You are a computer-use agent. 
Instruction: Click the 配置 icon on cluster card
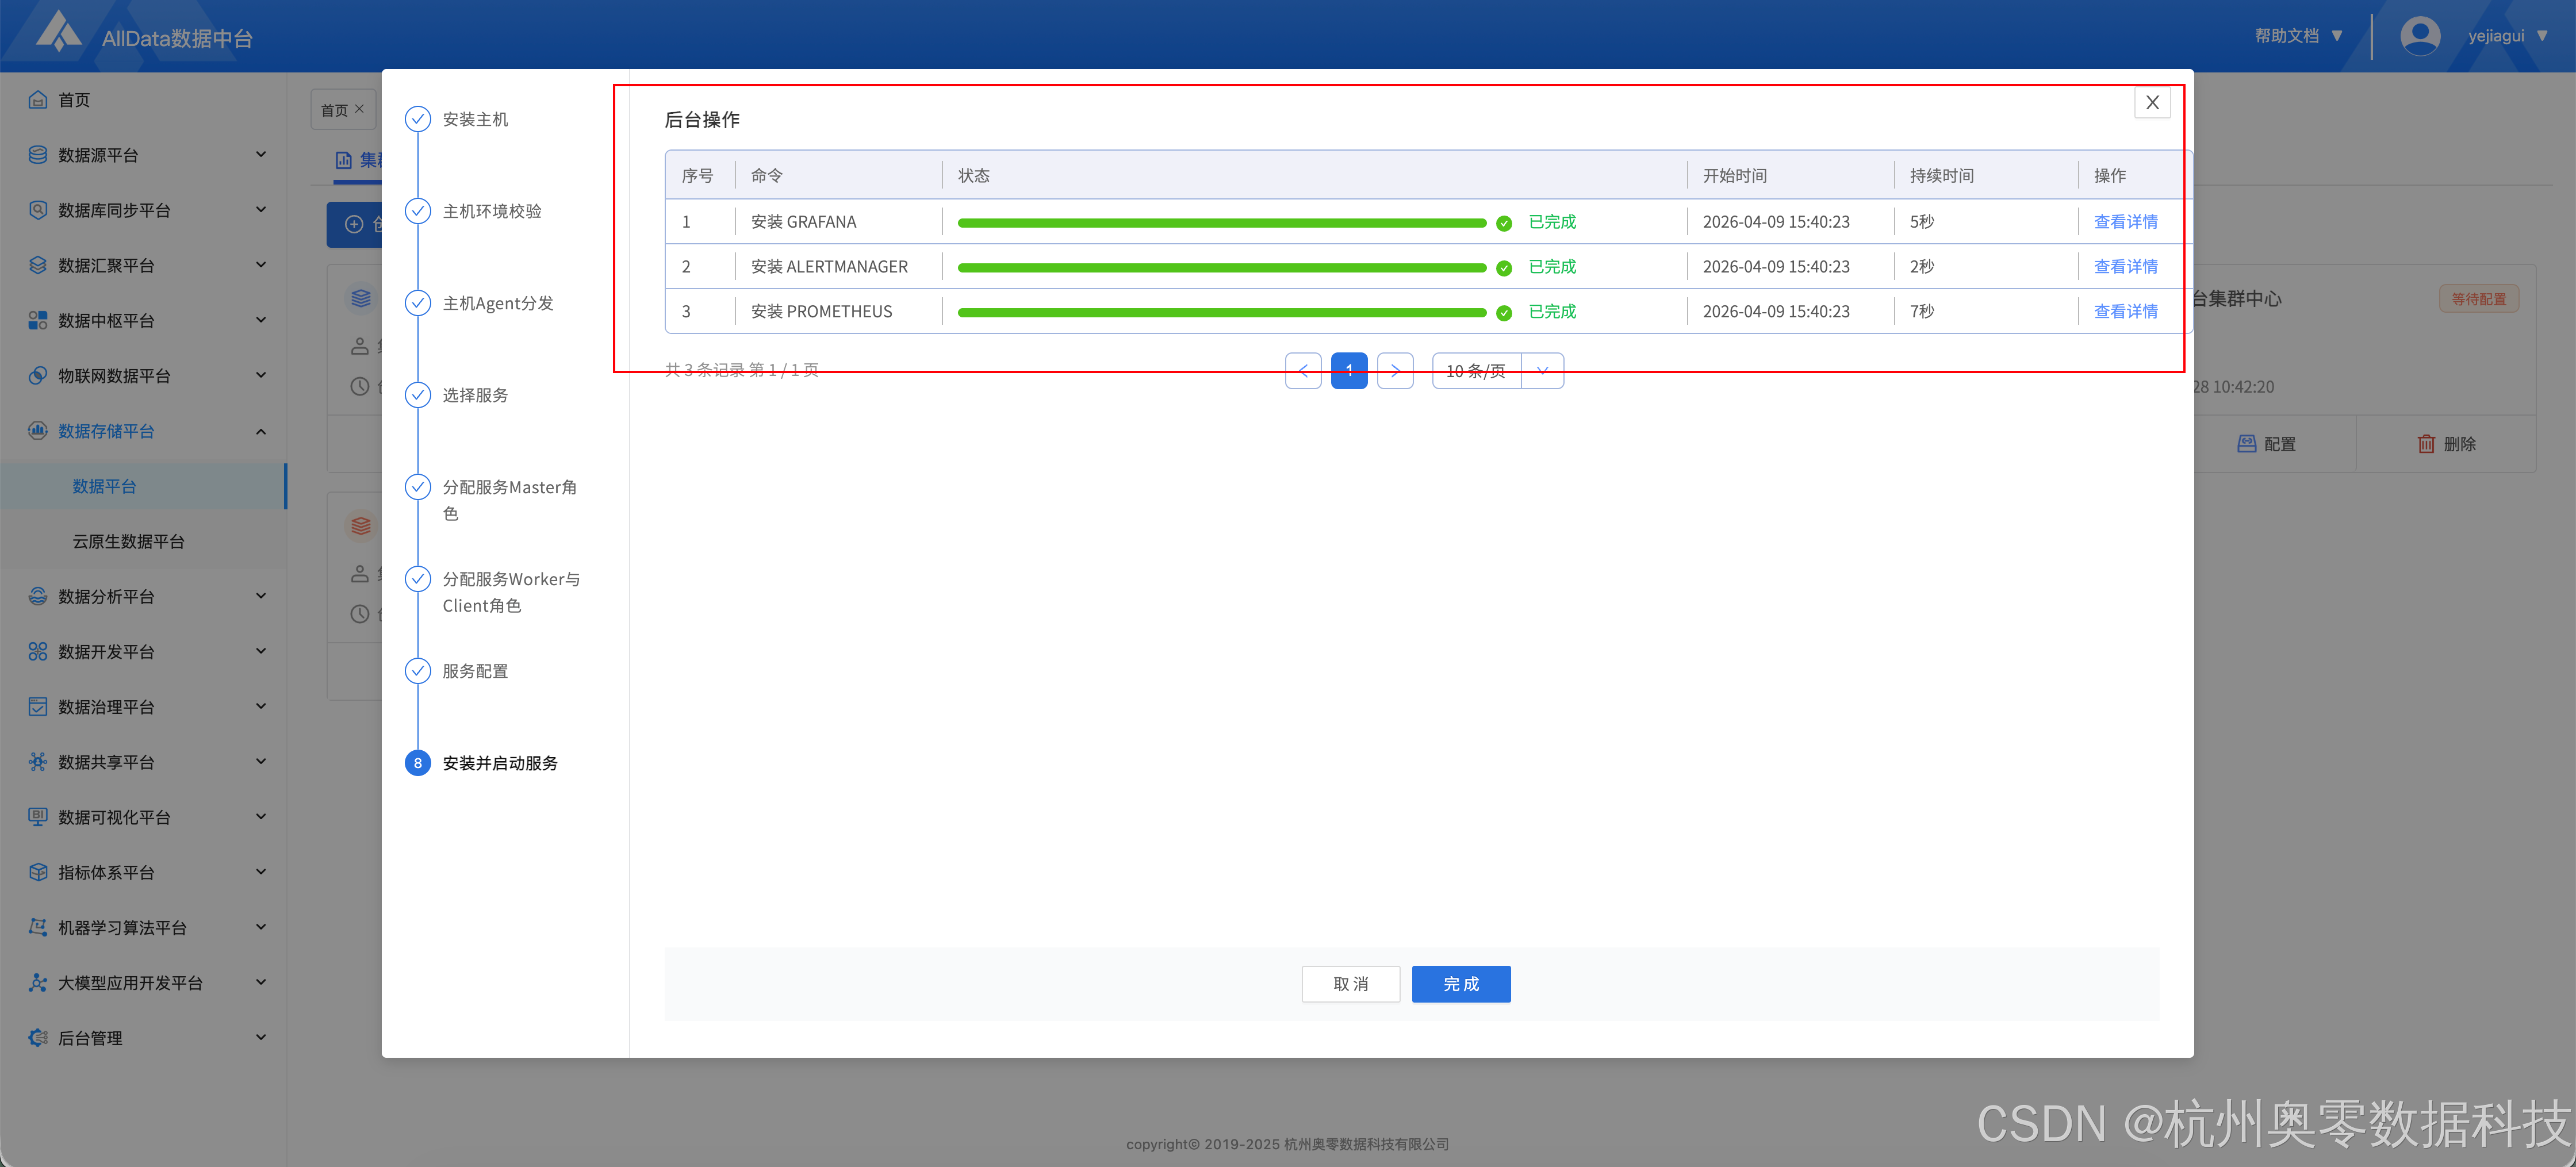(2246, 444)
